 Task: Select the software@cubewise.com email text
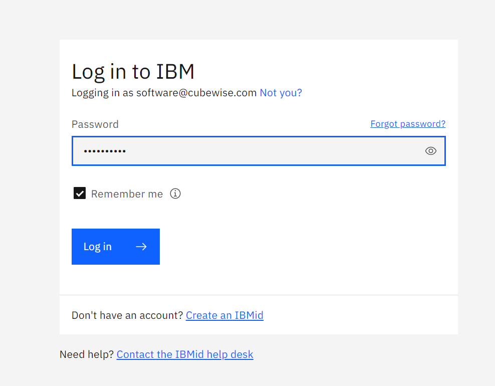(196, 93)
